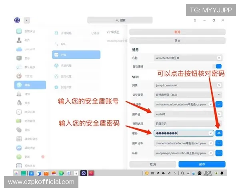240x192 pixels.
Task: Open the red terminal icon in taskbar
Action: tap(91, 173)
